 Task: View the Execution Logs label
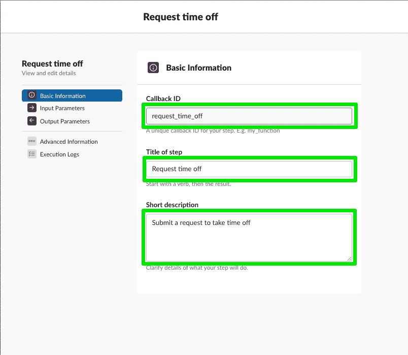59,154
